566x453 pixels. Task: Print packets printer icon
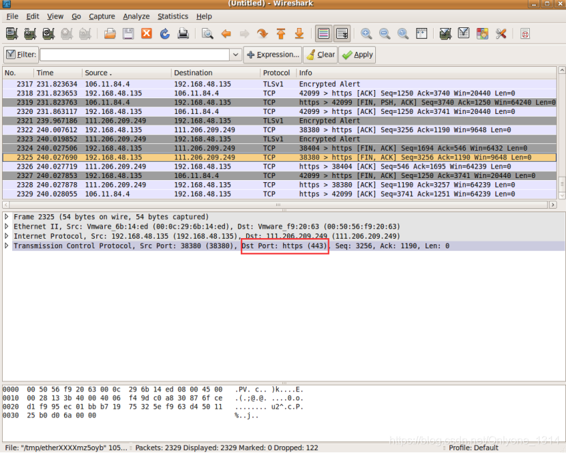point(183,33)
